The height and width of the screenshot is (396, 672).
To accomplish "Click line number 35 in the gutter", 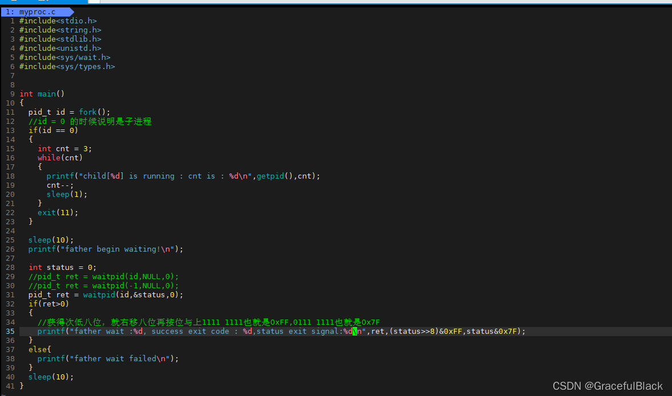I will click(10, 332).
